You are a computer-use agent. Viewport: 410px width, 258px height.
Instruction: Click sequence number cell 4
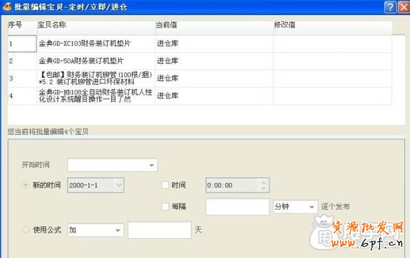[x=23, y=96]
